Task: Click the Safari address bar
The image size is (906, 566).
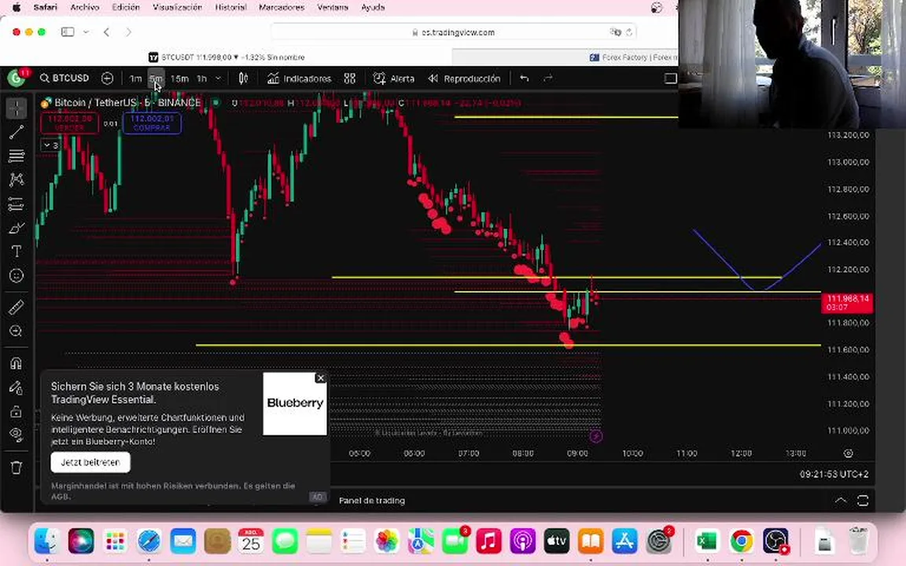Action: click(454, 32)
